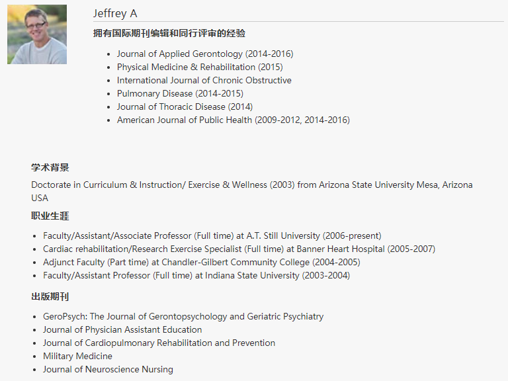Click Journal of Physician Assistant Education

click(x=122, y=330)
